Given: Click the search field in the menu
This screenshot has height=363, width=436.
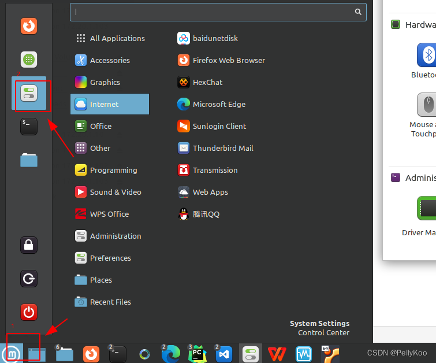Looking at the screenshot, I should [218, 12].
